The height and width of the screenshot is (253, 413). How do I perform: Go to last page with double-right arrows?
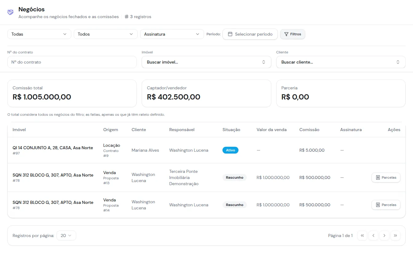pyautogui.click(x=395, y=235)
